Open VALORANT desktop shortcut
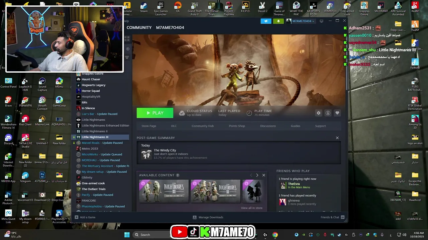428x240 pixels. [x=381, y=7]
